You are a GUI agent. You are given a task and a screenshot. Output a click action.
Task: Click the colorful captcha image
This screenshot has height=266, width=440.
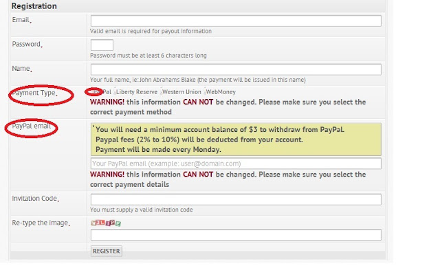click(x=106, y=223)
